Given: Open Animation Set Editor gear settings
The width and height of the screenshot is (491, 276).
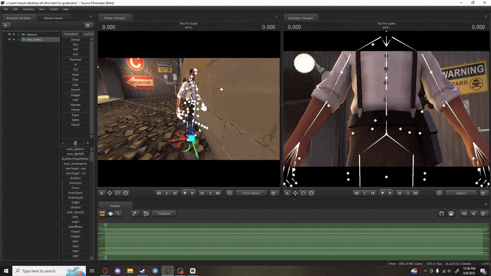Looking at the screenshot, I should (x=88, y=26).
